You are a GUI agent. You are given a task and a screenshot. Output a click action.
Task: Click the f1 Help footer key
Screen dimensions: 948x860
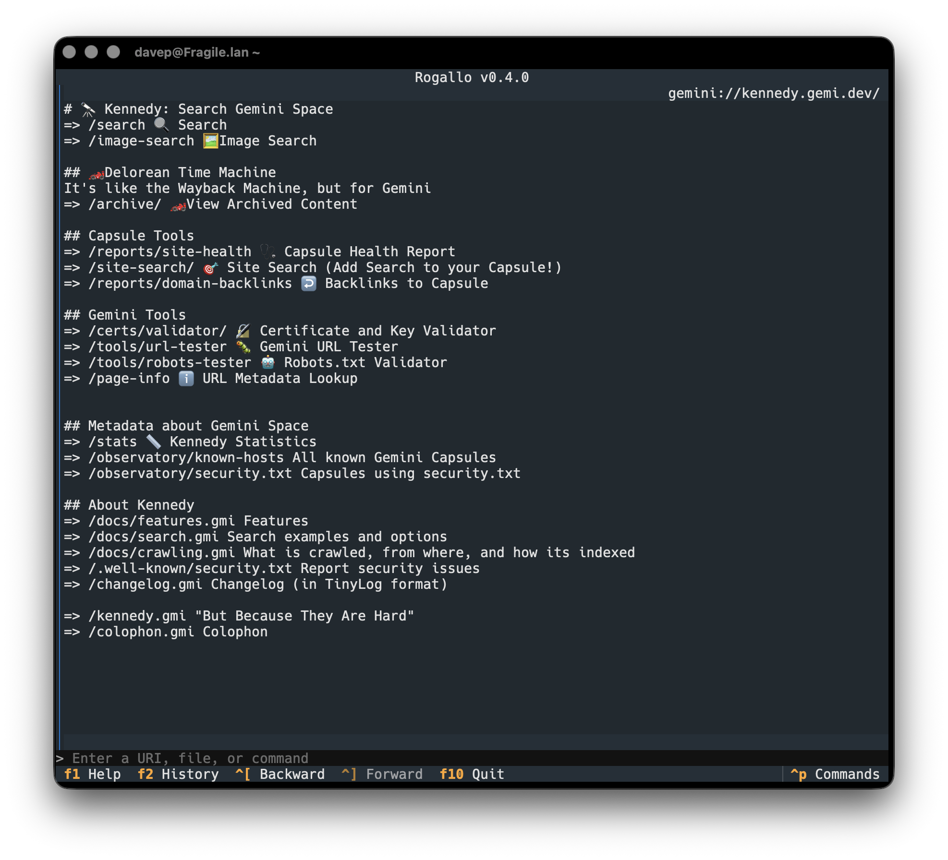(x=92, y=774)
